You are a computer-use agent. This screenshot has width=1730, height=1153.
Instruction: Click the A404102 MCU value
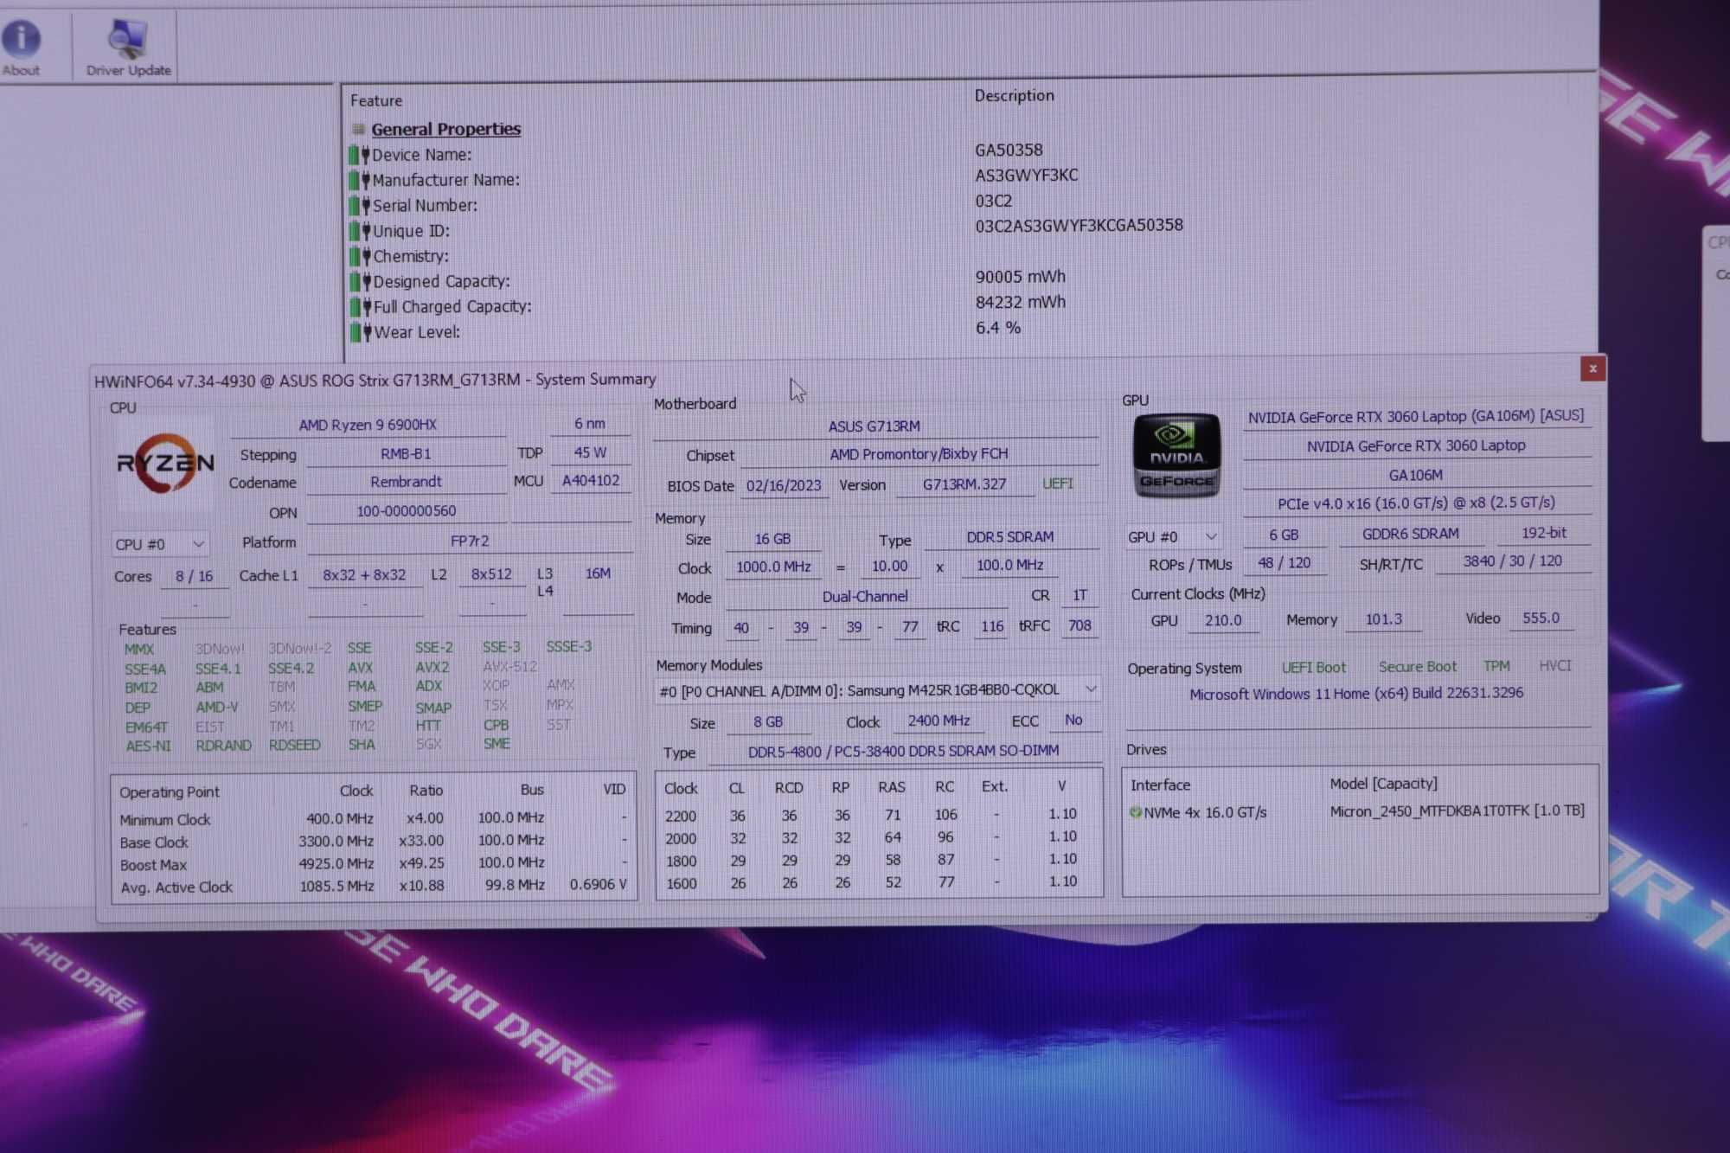pos(591,481)
